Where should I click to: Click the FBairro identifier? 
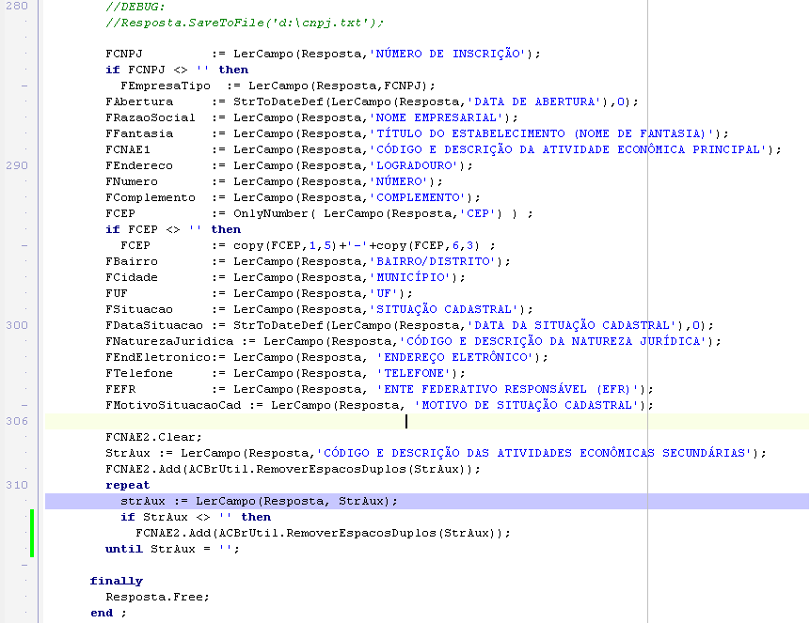click(x=132, y=261)
